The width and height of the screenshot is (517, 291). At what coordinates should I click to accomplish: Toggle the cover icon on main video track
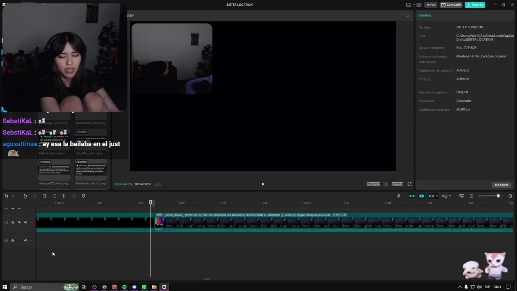6,222
